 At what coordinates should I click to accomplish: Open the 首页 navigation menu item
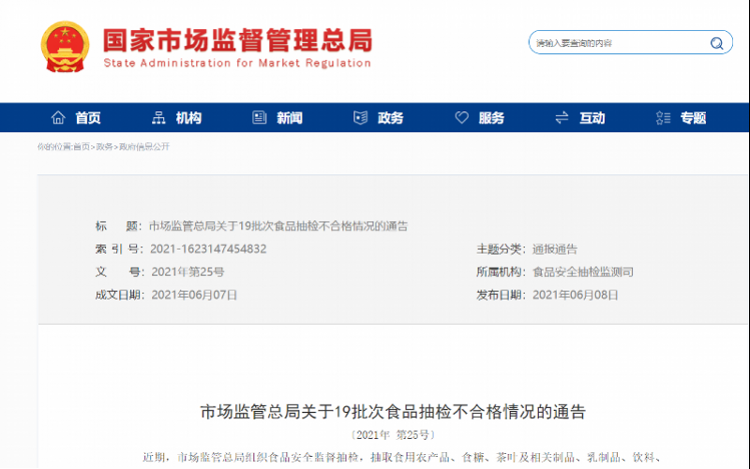point(88,118)
